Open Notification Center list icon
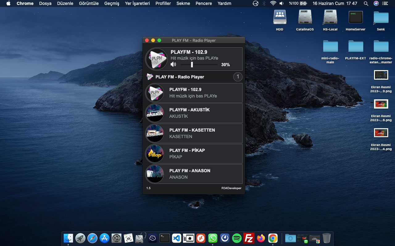The image size is (395, 246). click(x=385, y=3)
